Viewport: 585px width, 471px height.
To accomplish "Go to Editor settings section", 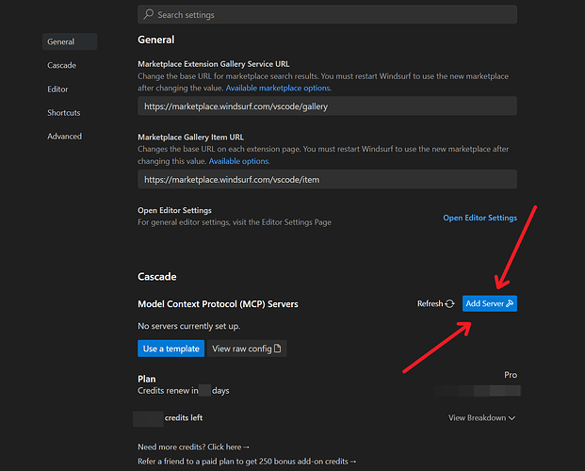I will click(57, 89).
